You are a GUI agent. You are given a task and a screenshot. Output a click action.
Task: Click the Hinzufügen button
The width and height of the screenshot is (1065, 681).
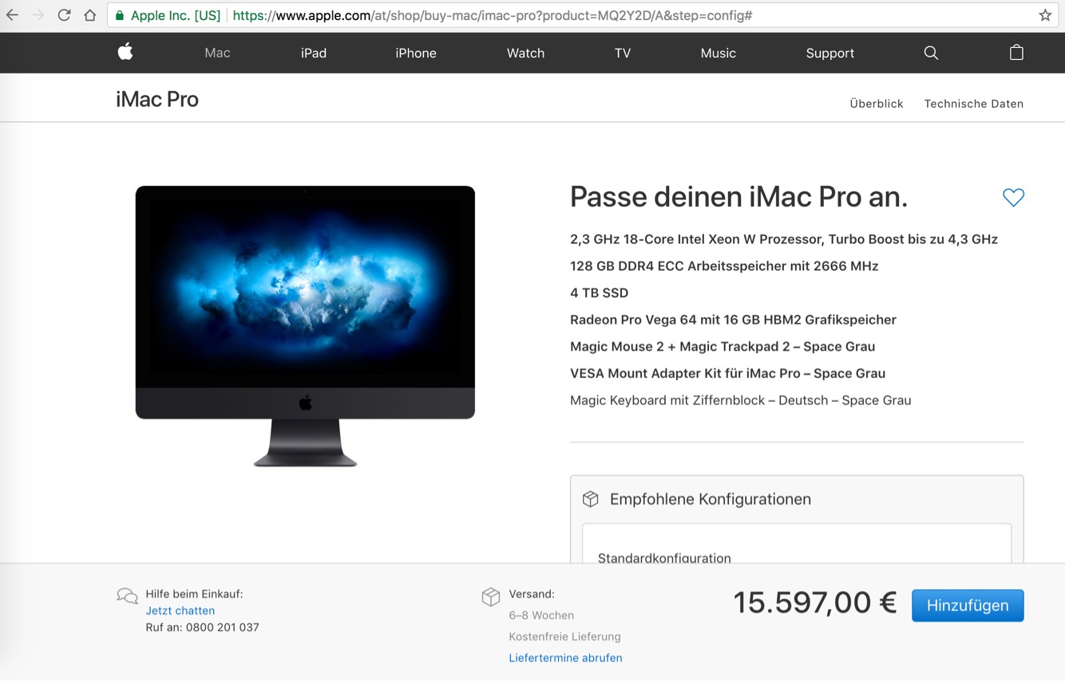(x=968, y=605)
